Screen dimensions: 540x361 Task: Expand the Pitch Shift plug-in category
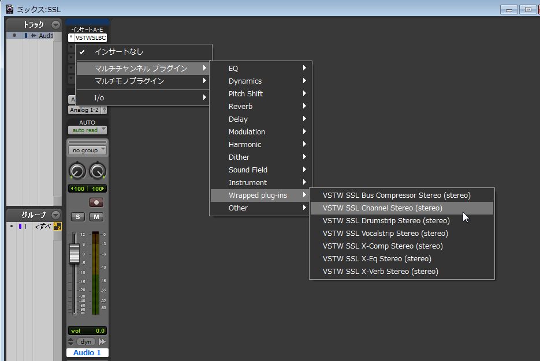tap(260, 93)
